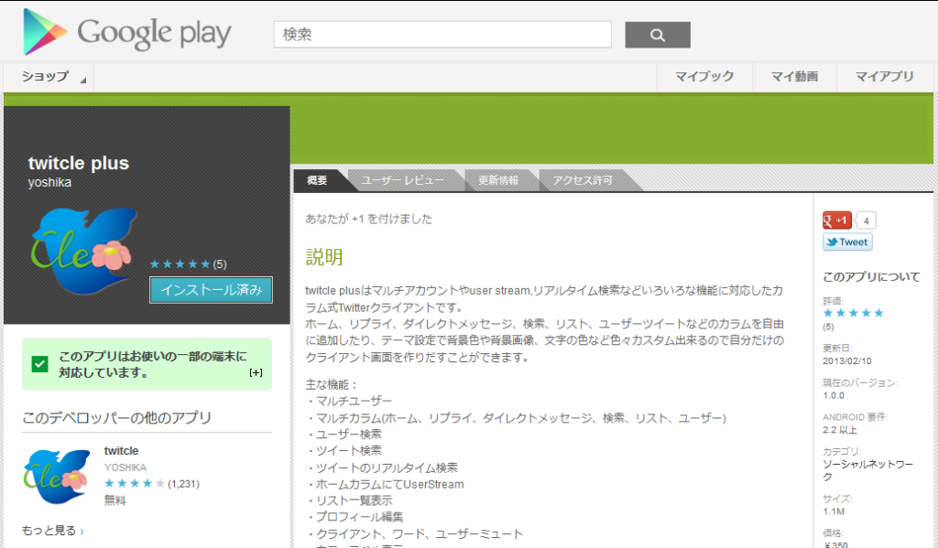Click the あなたが +1 を付けました message

tap(368, 219)
